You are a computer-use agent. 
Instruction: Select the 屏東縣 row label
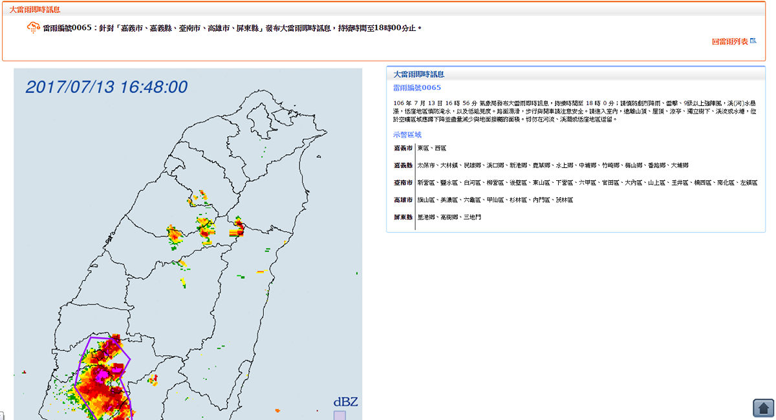pos(403,217)
